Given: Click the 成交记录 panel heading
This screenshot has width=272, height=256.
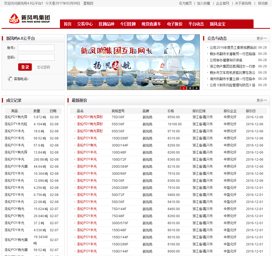Looking at the screenshot, I should 14,100.
